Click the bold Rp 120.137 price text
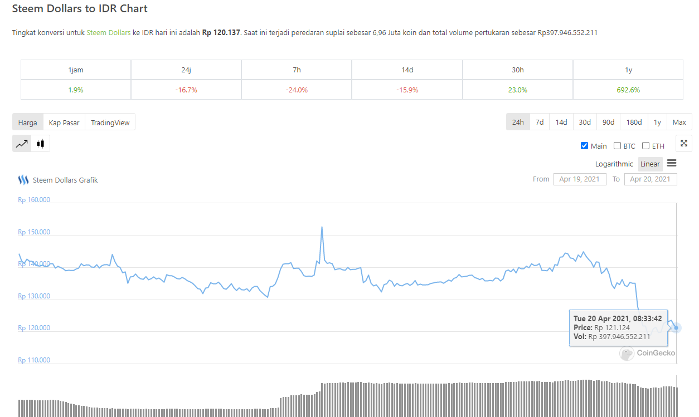This screenshot has width=699, height=417. coord(221,33)
